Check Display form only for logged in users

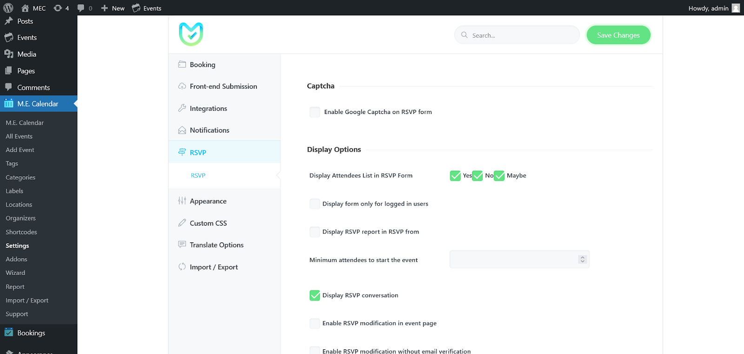point(315,204)
